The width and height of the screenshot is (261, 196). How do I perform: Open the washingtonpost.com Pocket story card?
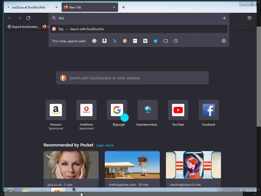193,169
